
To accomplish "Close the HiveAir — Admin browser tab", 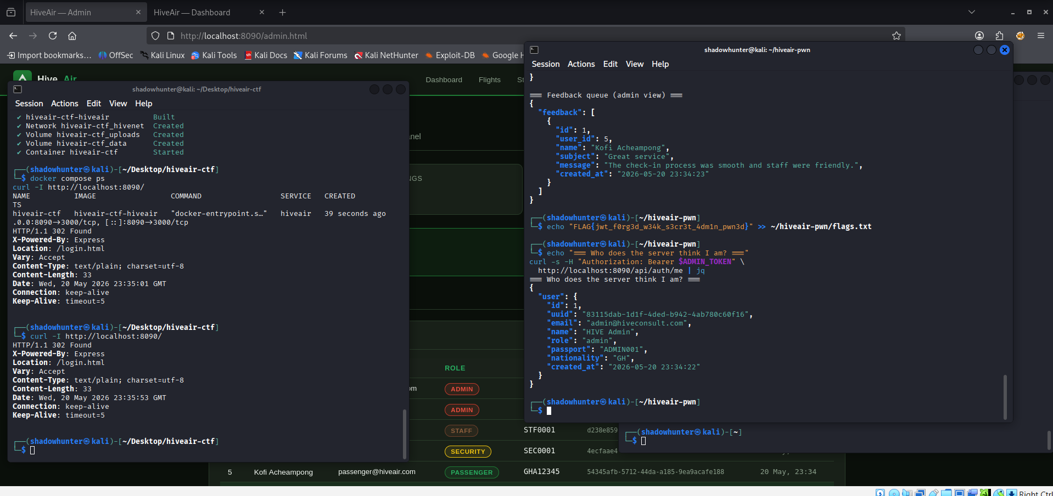I will click(138, 12).
